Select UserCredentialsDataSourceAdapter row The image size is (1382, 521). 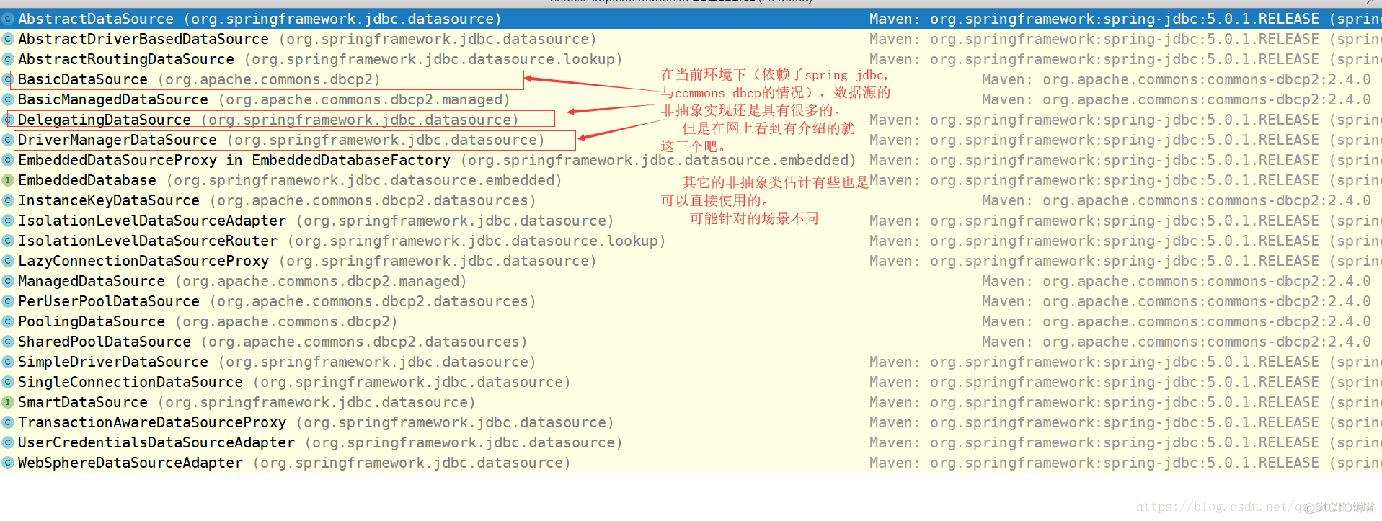click(691, 442)
